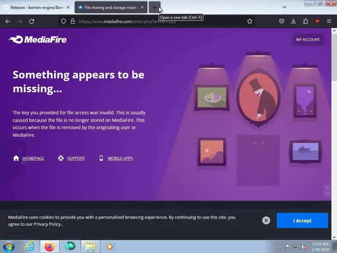The image size is (337, 253).
Task: Click the top-hat gentleman portrait
Action: pyautogui.click(x=258, y=98)
